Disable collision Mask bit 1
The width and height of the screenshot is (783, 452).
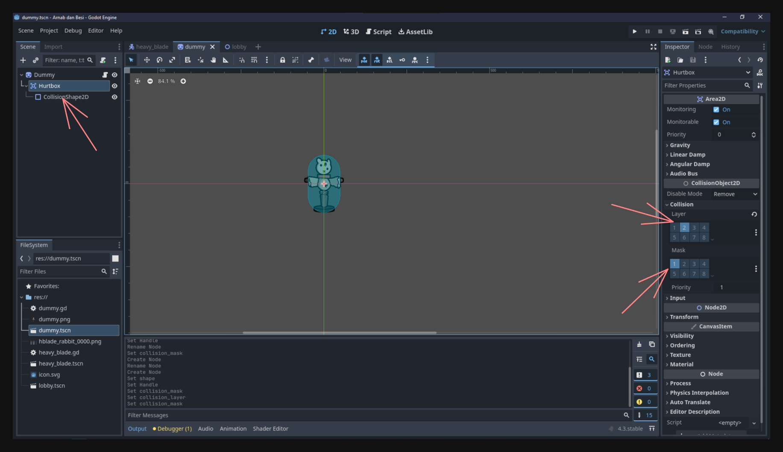point(674,264)
